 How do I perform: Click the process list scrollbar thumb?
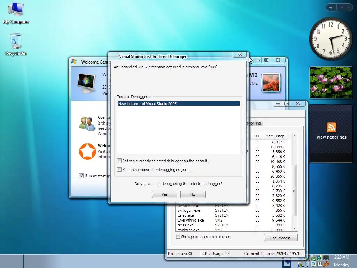point(294,190)
